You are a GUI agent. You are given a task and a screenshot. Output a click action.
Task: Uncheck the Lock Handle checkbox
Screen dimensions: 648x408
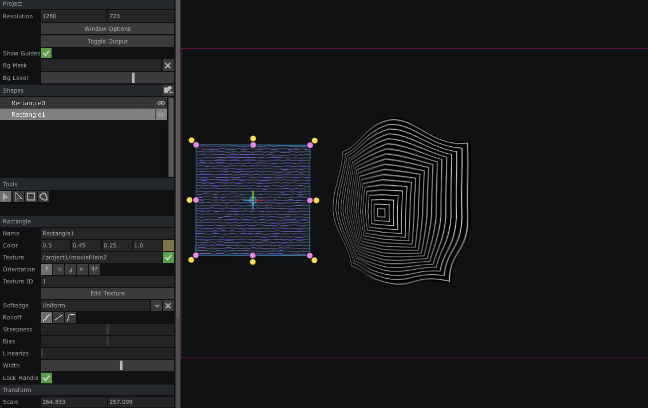[x=46, y=378]
